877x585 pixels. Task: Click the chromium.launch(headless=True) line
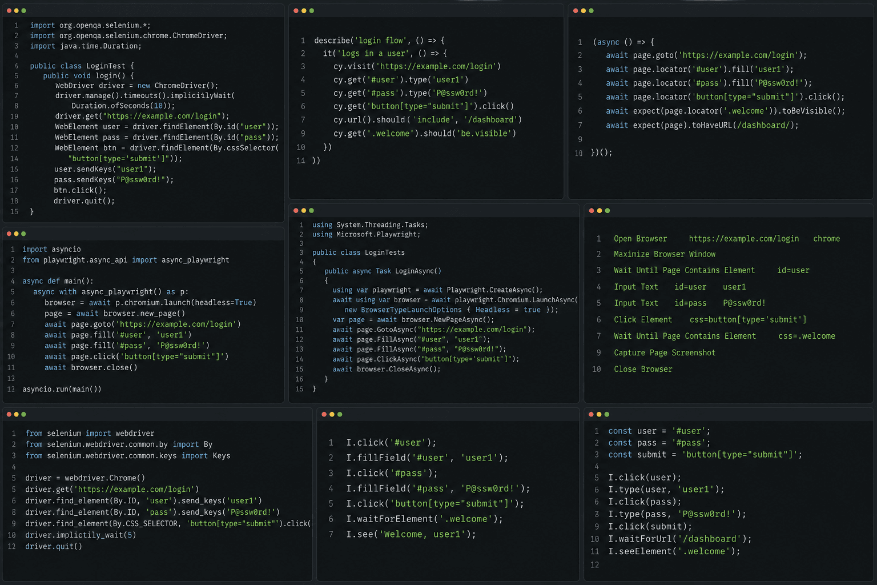point(150,303)
